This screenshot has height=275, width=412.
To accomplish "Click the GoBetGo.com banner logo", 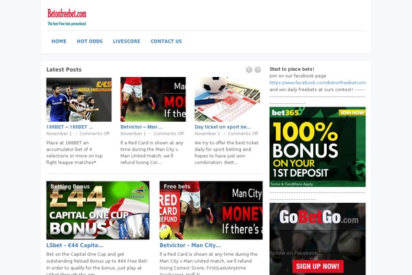I will (x=319, y=217).
